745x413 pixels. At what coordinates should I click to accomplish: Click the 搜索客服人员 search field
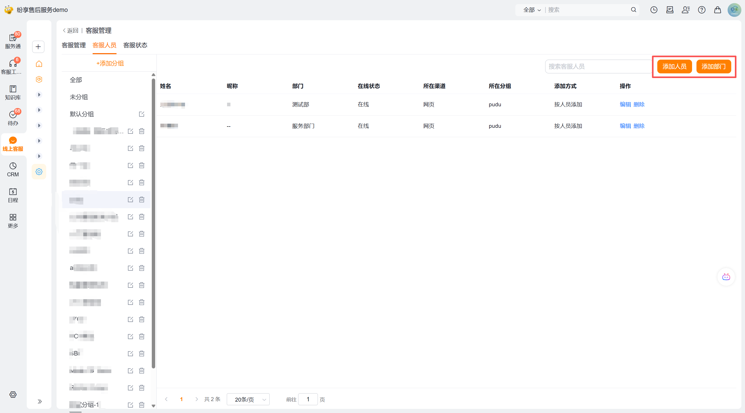(x=598, y=66)
